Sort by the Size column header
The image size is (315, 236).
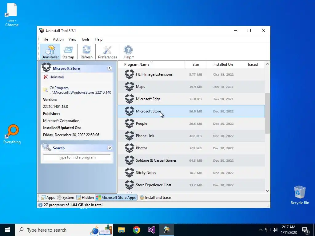pos(195,65)
